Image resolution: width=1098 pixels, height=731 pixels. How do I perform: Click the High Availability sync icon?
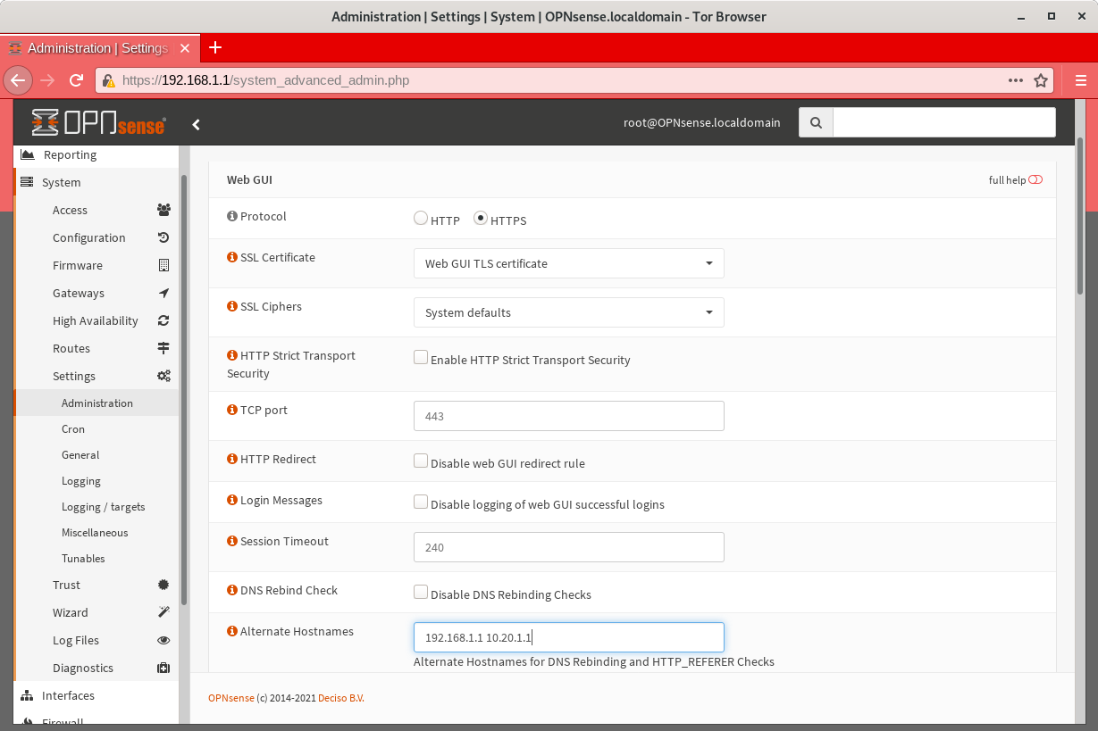[x=163, y=320]
